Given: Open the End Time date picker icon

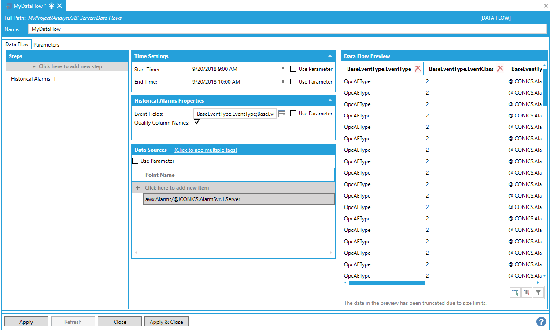Looking at the screenshot, I should click(284, 82).
